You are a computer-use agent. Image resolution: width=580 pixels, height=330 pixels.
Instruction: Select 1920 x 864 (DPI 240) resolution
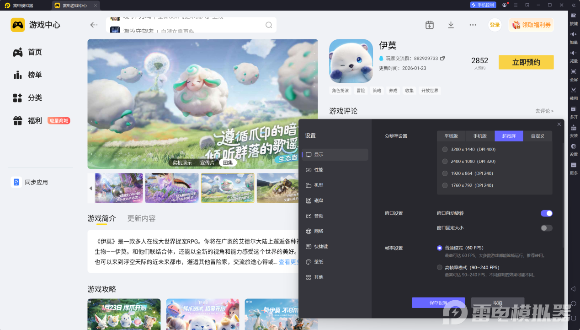pyautogui.click(x=445, y=173)
